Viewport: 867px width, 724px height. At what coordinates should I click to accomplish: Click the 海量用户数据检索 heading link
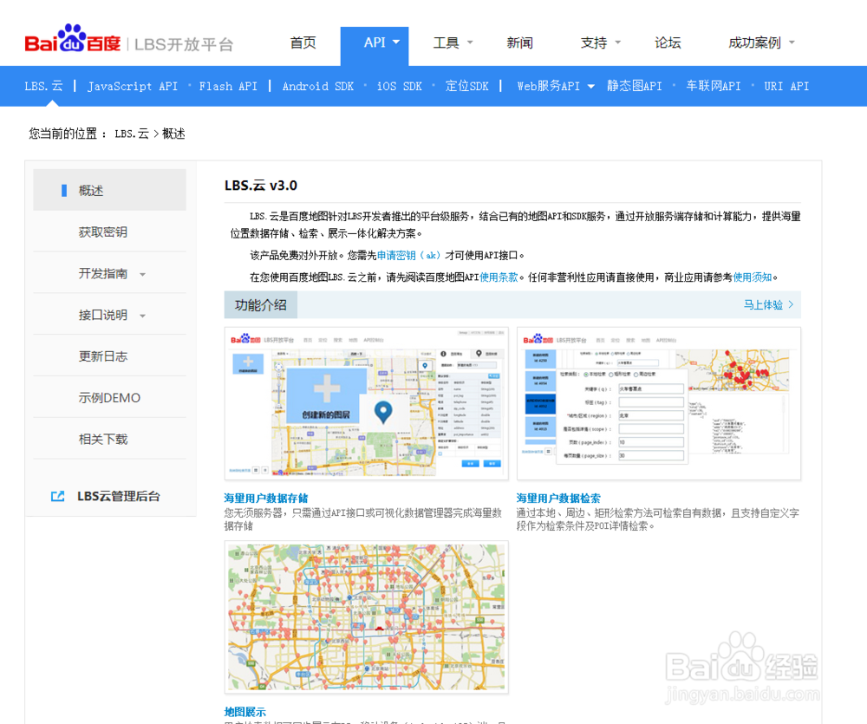pyautogui.click(x=558, y=499)
